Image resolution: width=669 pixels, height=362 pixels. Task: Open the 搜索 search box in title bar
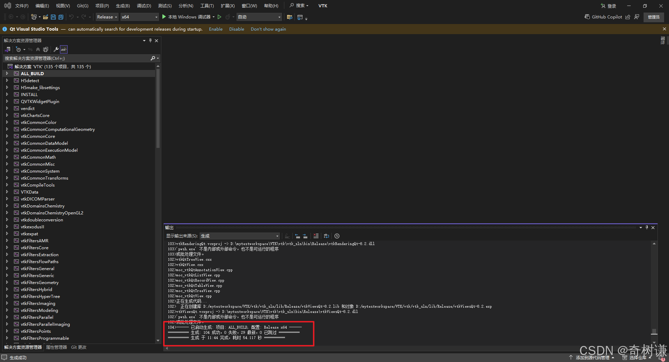(x=299, y=6)
